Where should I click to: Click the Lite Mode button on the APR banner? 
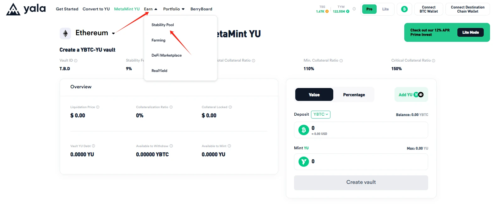470,32
